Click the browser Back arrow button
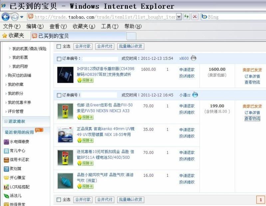The image size is (266, 206). [6, 17]
